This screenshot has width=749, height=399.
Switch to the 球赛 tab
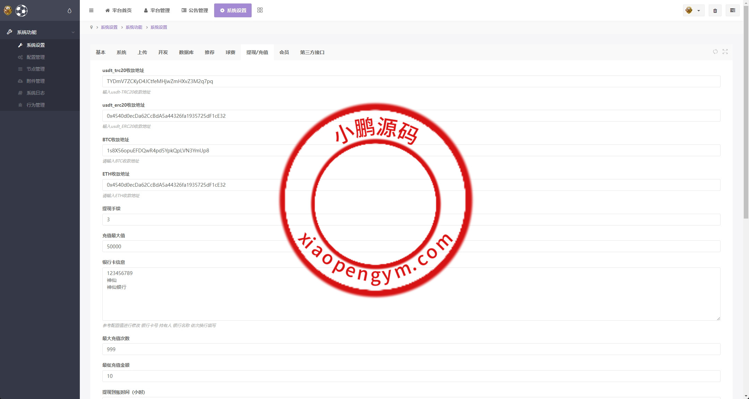point(230,52)
